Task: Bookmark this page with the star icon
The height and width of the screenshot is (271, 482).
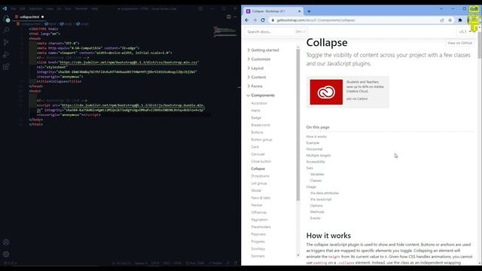Action: 450,20
